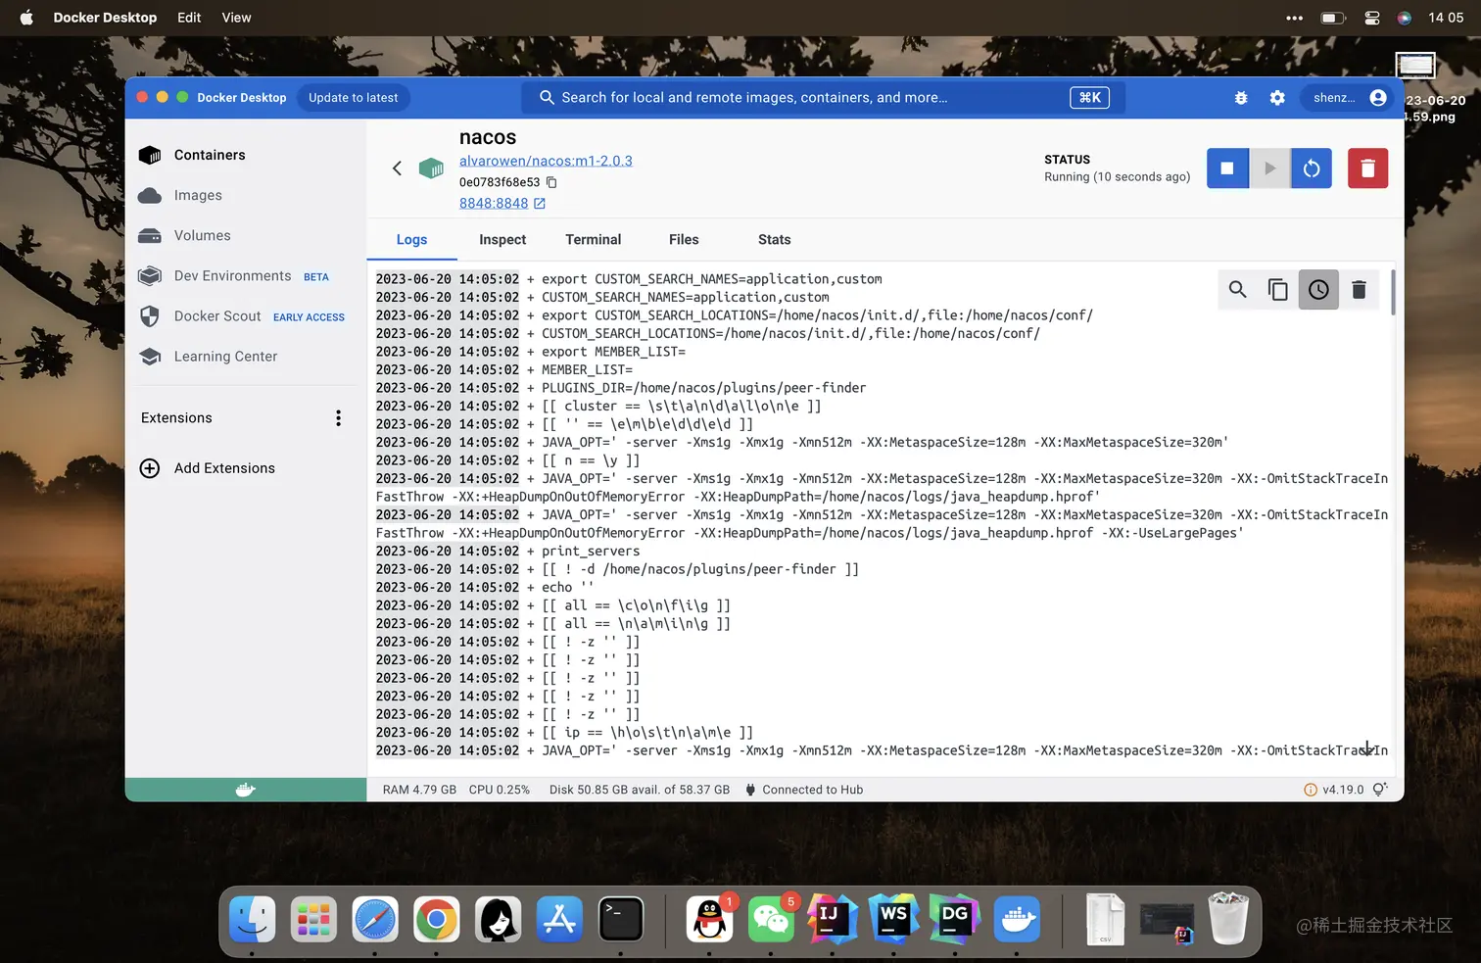Click the menu bar three-dot overflow icon
The height and width of the screenshot is (963, 1481).
click(1295, 18)
